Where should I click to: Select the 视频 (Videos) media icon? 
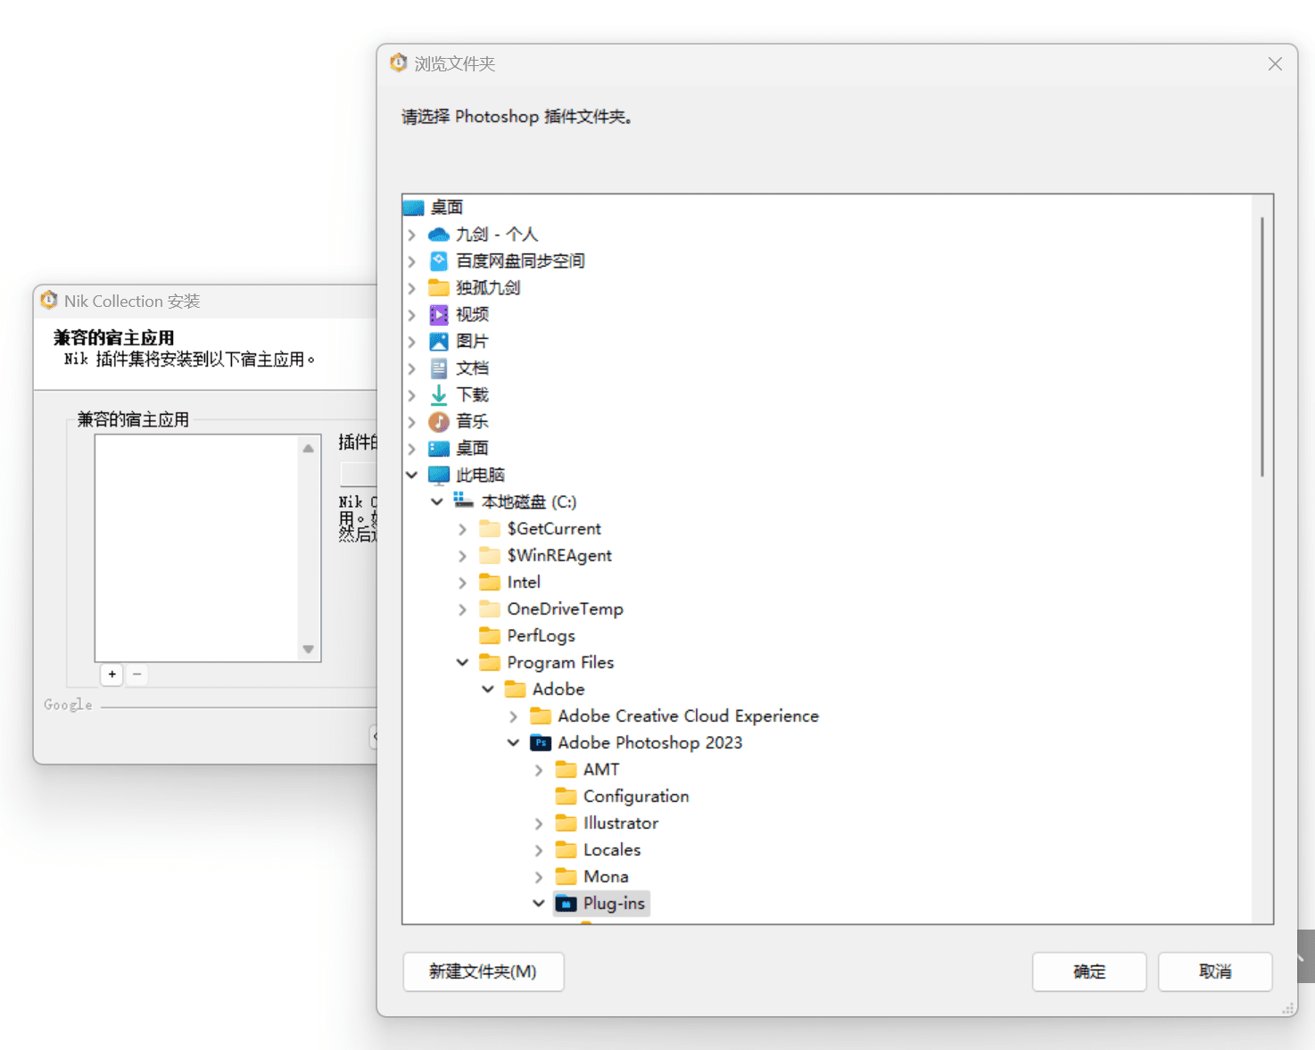[x=438, y=314]
